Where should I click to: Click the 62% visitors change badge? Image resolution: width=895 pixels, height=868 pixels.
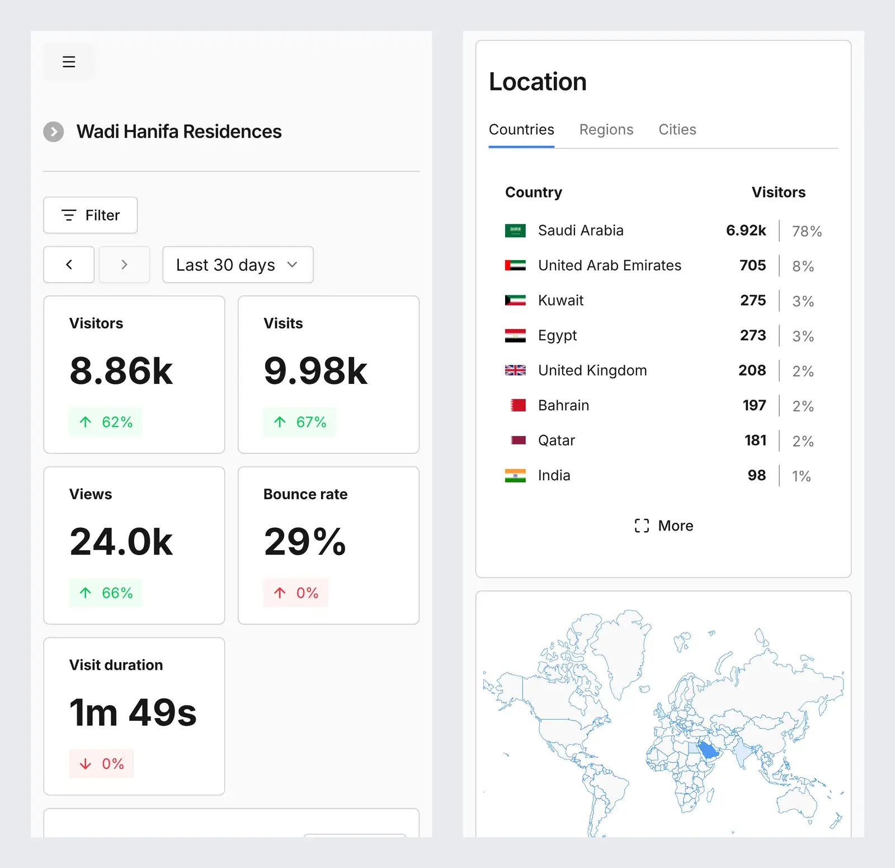(x=106, y=422)
